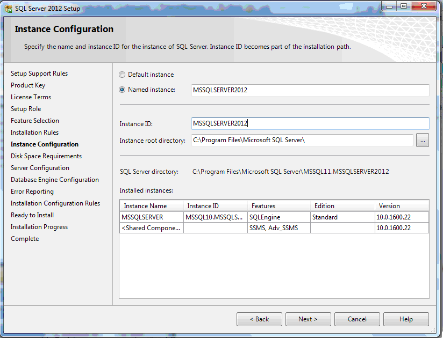443x338 pixels.
Task: Select the Shared Components row
Action: click(x=152, y=228)
